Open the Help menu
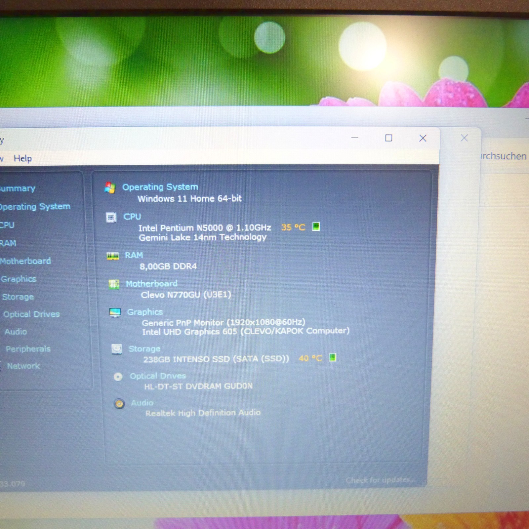Image resolution: width=529 pixels, height=529 pixels. 23,158
